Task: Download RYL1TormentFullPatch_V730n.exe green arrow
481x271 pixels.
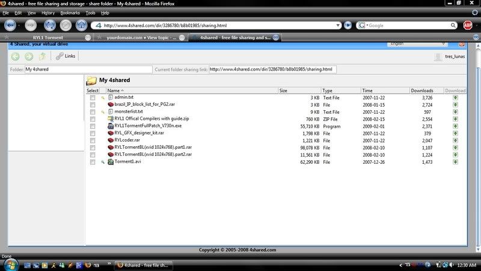Action: coord(455,126)
